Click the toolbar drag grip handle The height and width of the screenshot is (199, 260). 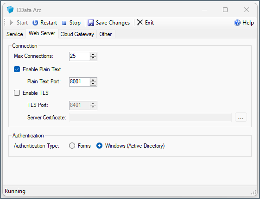point(5,23)
